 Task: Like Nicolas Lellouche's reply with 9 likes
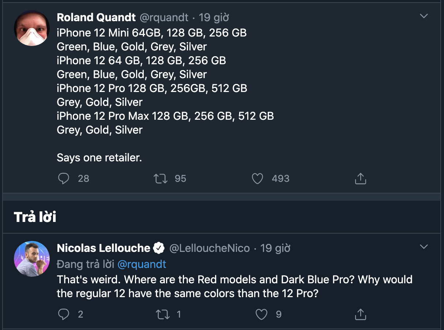pyautogui.click(x=261, y=314)
